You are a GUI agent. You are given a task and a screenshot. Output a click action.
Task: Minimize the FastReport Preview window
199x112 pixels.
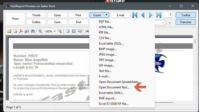(170, 6)
